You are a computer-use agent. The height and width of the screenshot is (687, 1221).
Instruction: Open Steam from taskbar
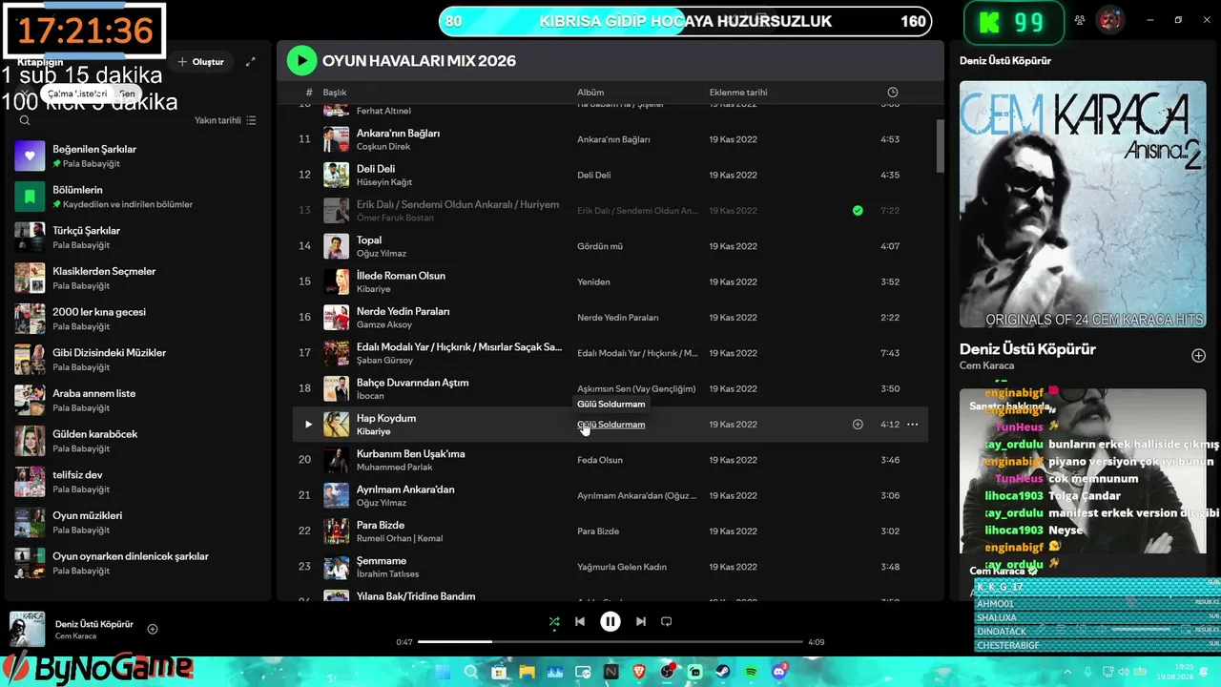click(x=723, y=673)
